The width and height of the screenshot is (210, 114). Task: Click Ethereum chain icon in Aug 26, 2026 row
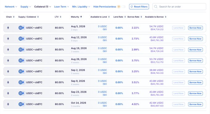(x=8, y=61)
